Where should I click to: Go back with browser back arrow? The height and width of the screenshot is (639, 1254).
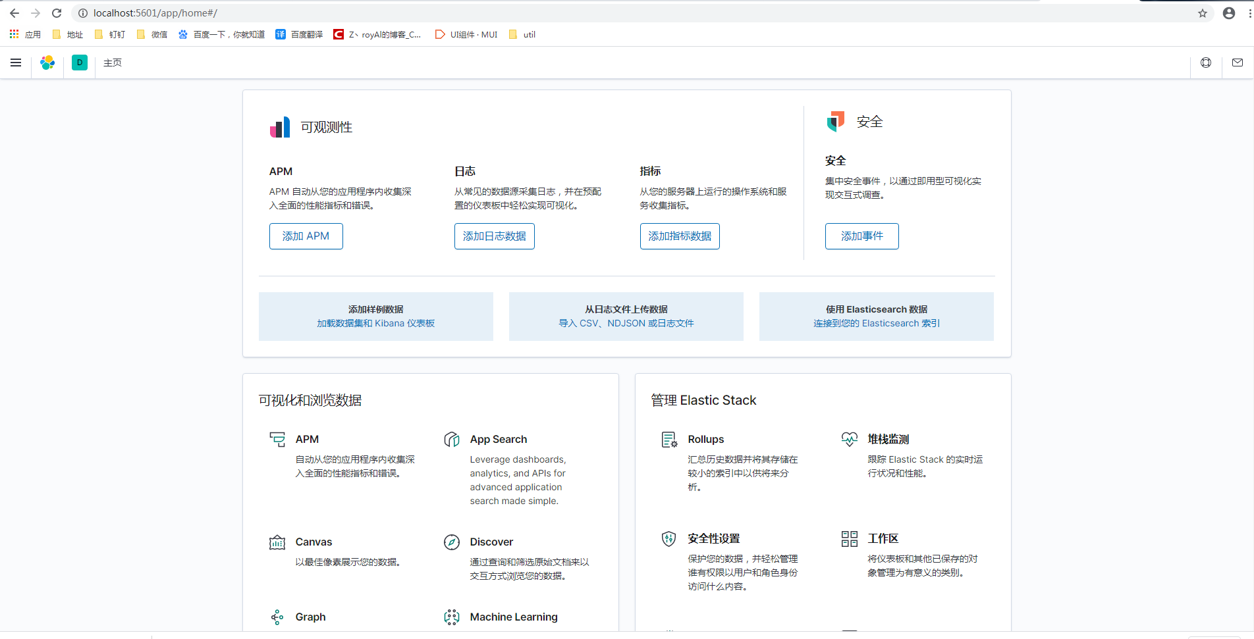pyautogui.click(x=14, y=13)
